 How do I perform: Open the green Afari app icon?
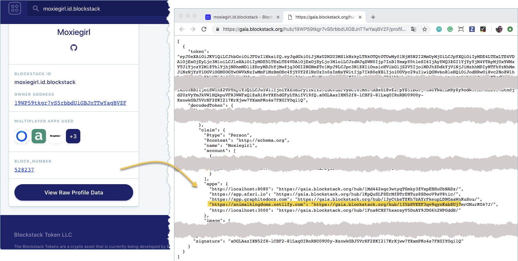[39, 136]
